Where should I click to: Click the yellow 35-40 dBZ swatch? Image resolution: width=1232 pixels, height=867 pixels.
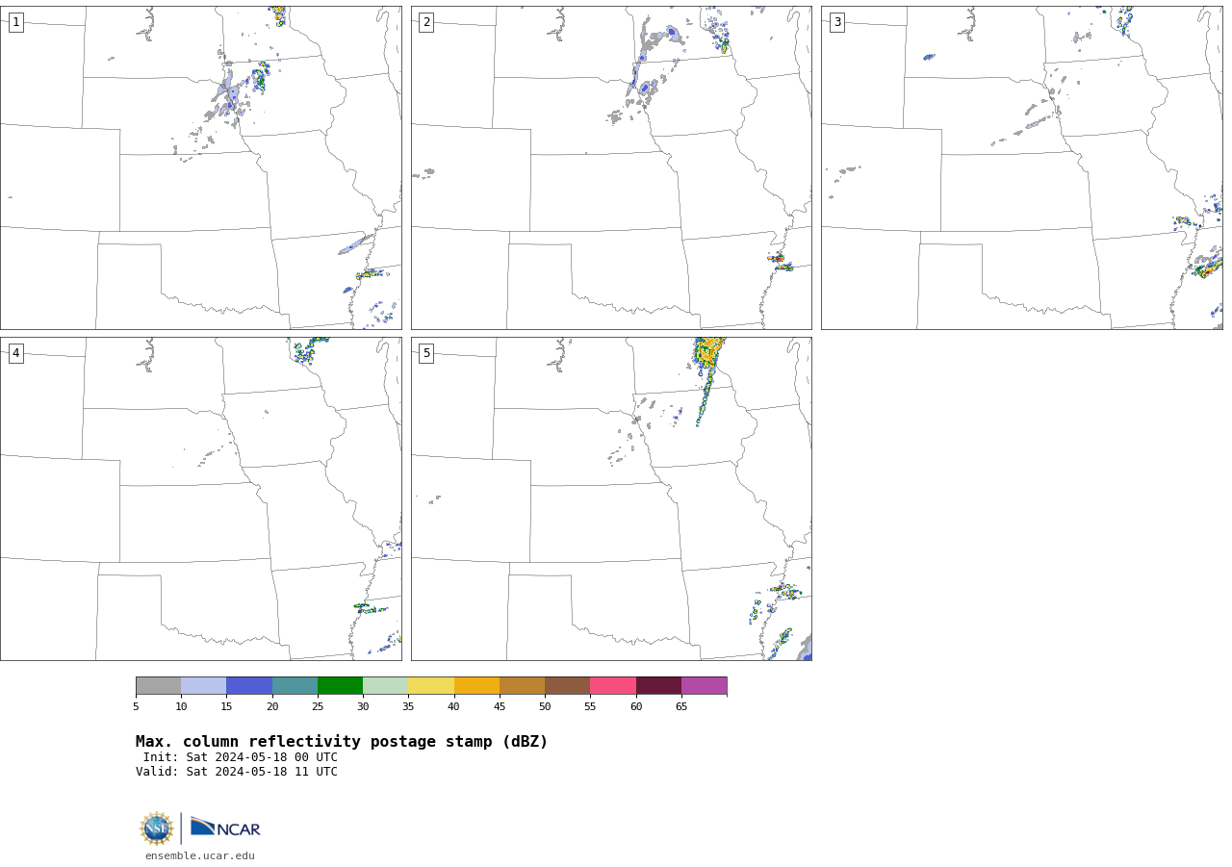pyautogui.click(x=431, y=686)
